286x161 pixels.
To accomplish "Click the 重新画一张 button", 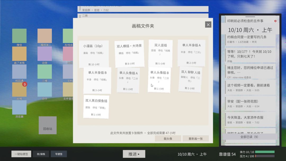I will point(195,138).
